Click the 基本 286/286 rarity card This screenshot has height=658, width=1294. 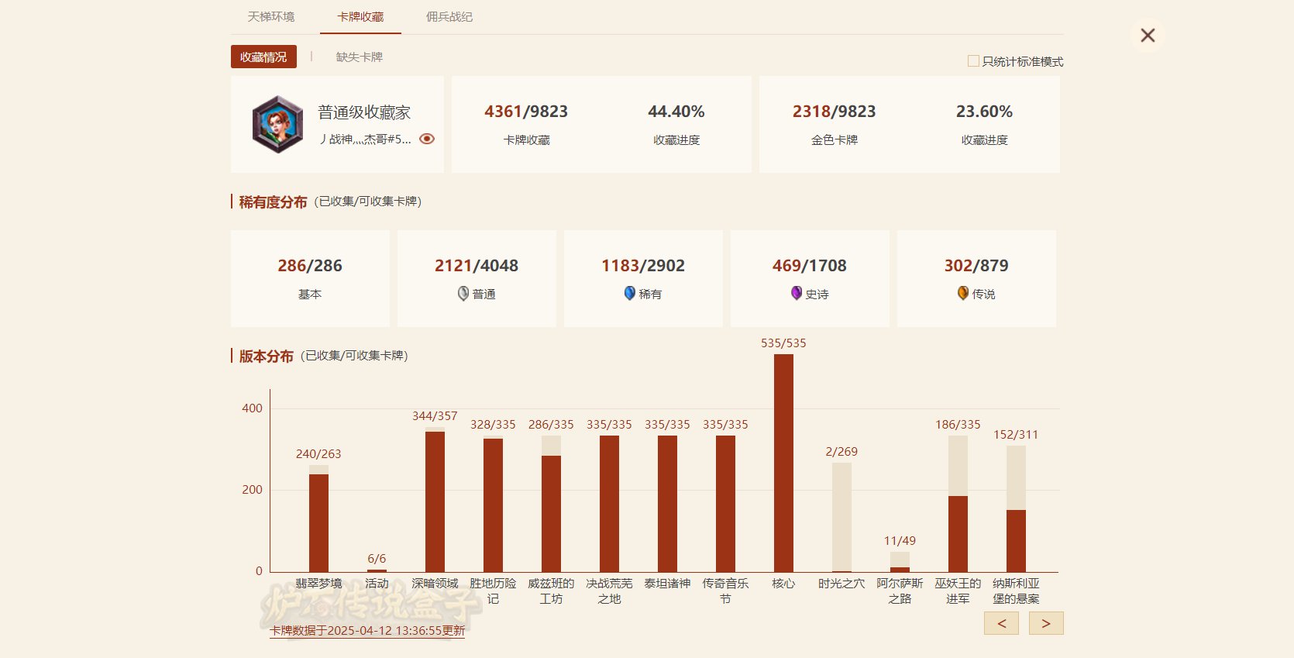coord(310,278)
